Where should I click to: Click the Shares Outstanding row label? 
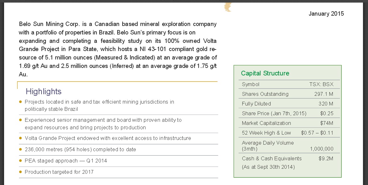coord(265,94)
